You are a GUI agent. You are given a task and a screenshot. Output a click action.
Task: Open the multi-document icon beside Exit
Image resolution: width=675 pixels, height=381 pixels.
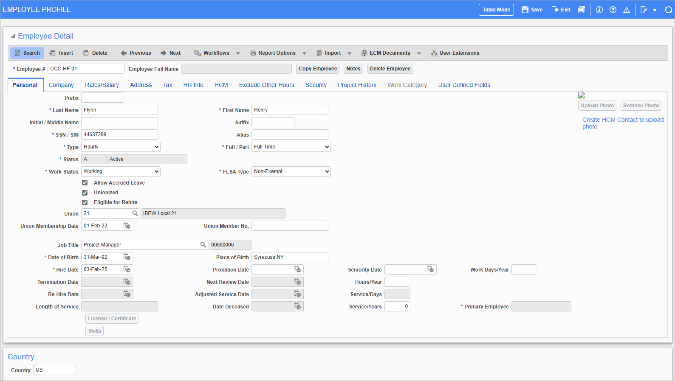tap(582, 10)
